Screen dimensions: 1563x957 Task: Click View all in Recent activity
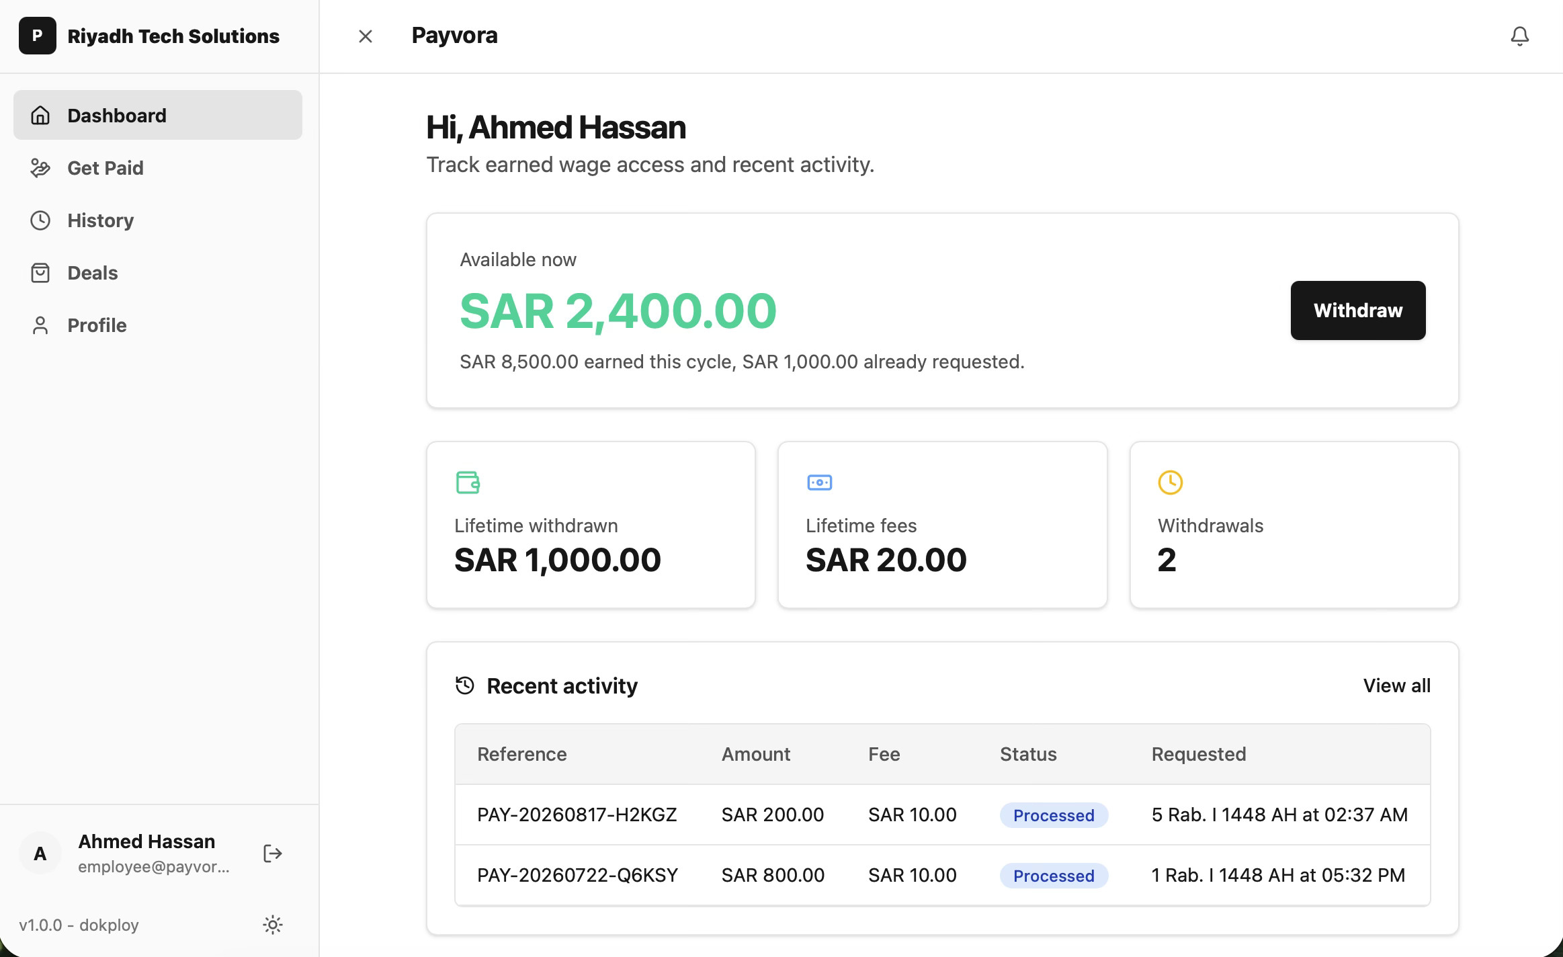click(x=1396, y=685)
